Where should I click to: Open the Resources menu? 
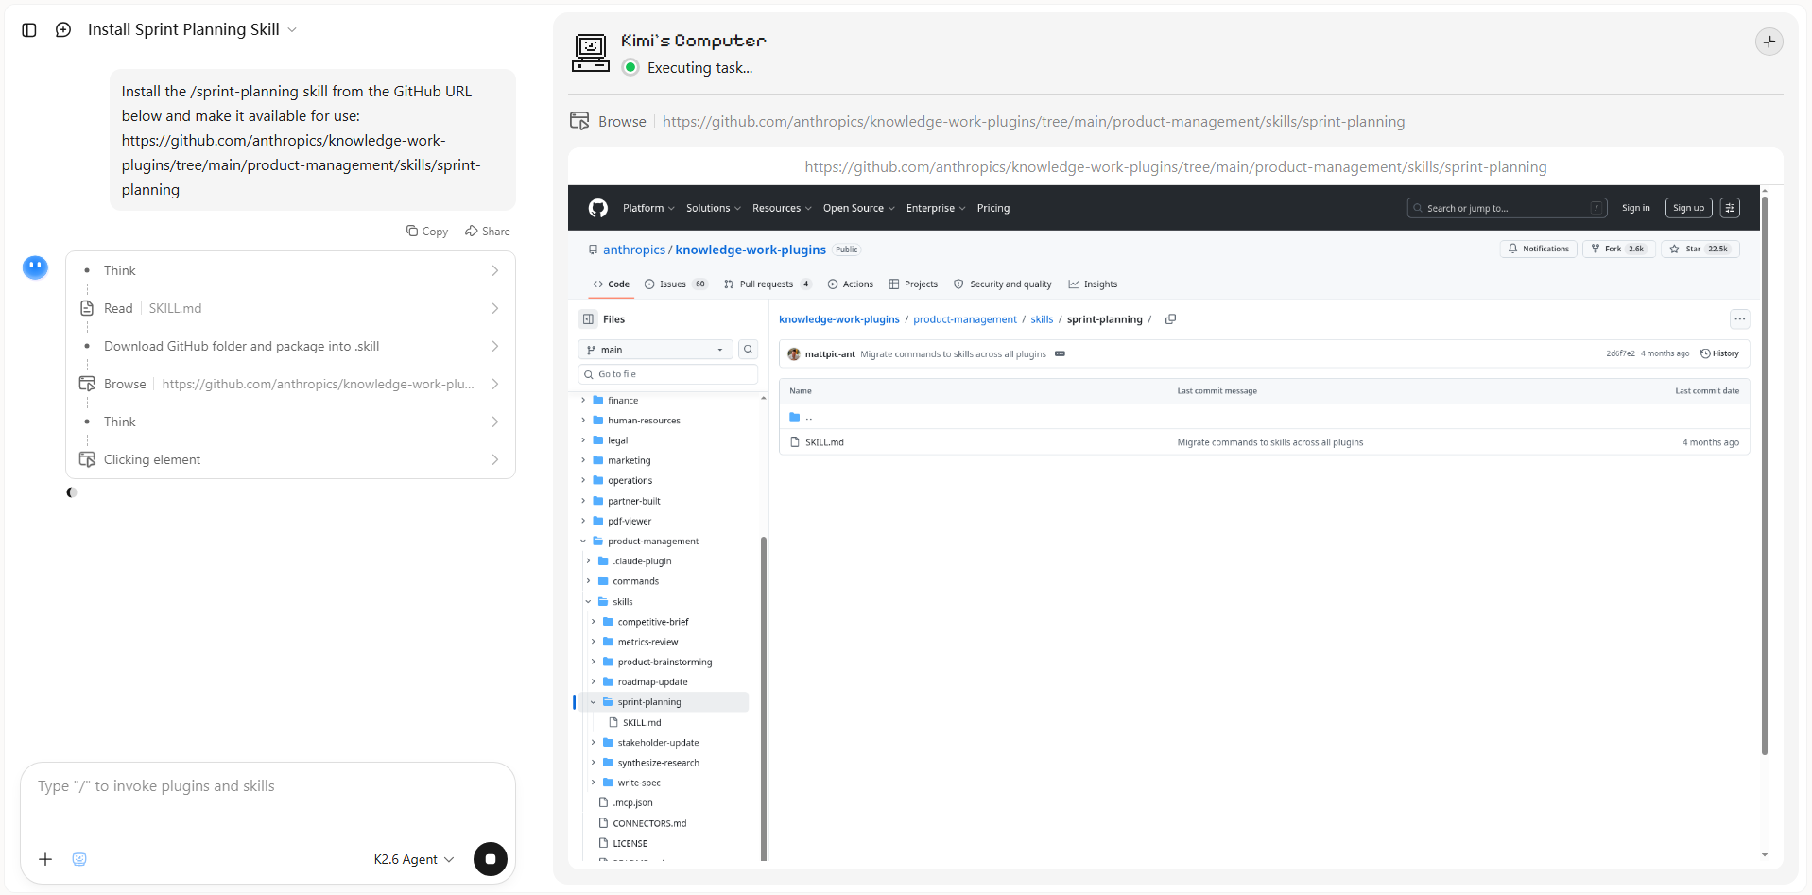(782, 208)
